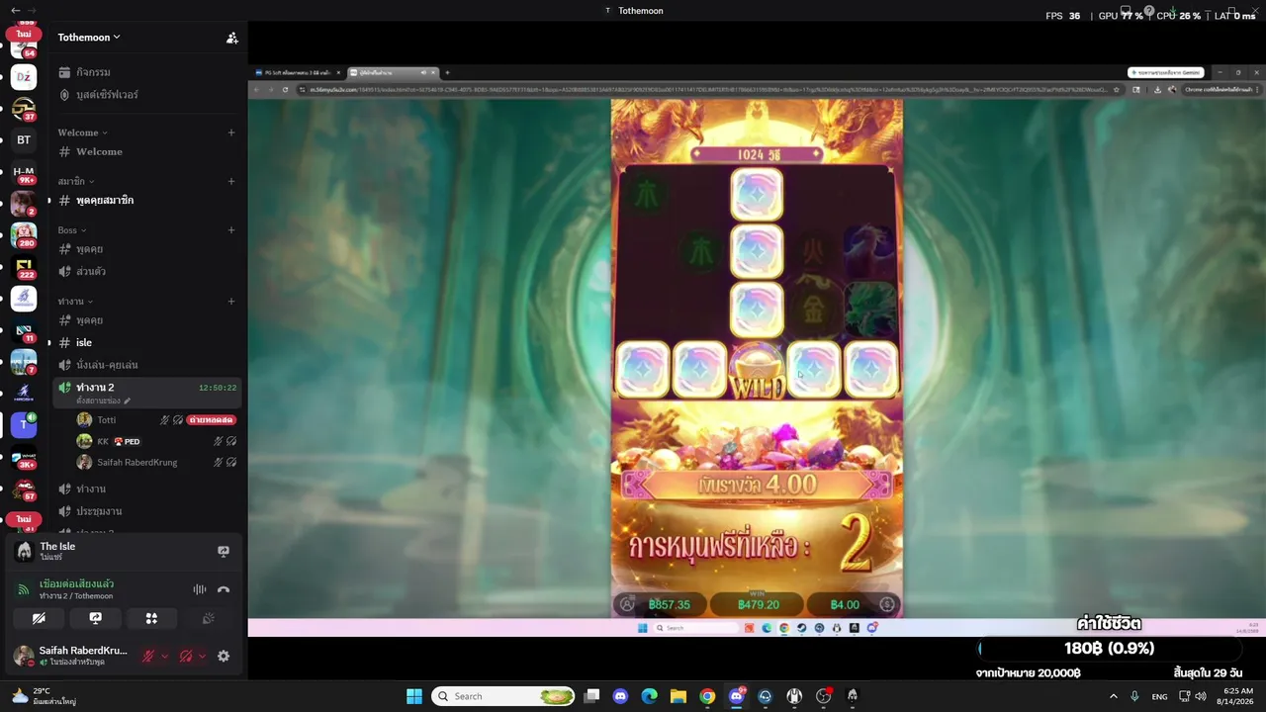Image resolution: width=1266 pixels, height=712 pixels.
Task: Click the Windows Start button
Action: (x=414, y=696)
